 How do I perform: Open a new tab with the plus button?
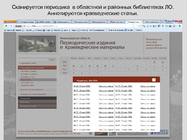pyautogui.click(x=163, y=22)
